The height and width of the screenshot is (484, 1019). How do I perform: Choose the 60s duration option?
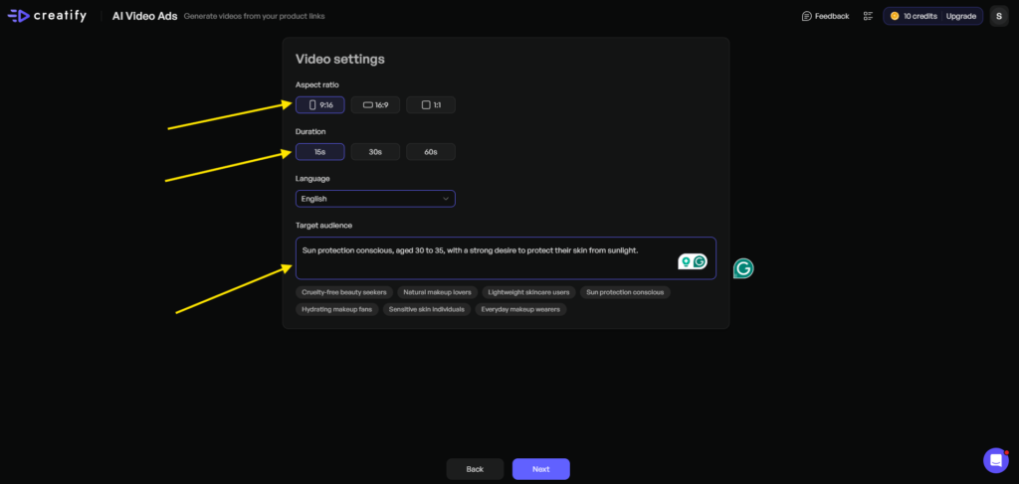click(431, 152)
